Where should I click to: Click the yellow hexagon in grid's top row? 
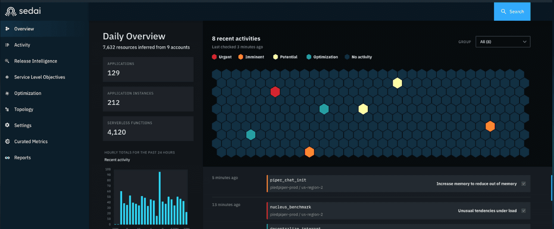(397, 83)
